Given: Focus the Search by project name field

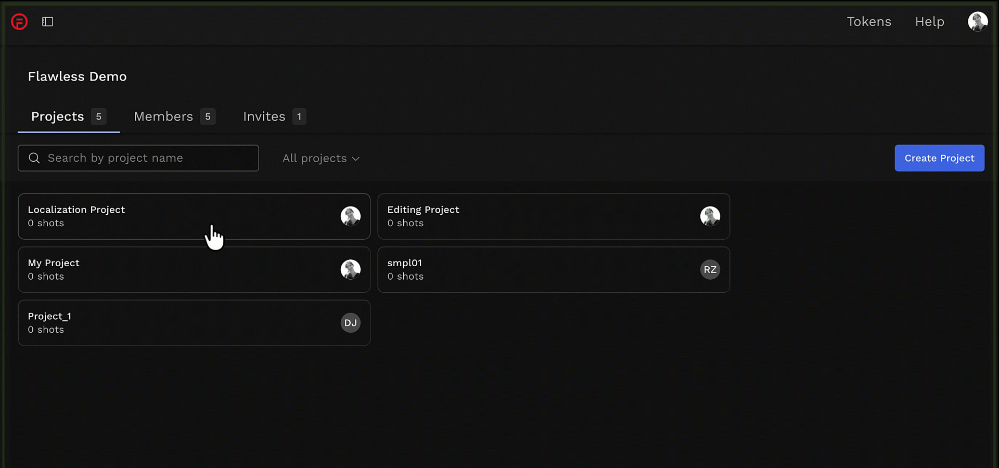Looking at the screenshot, I should tap(138, 158).
